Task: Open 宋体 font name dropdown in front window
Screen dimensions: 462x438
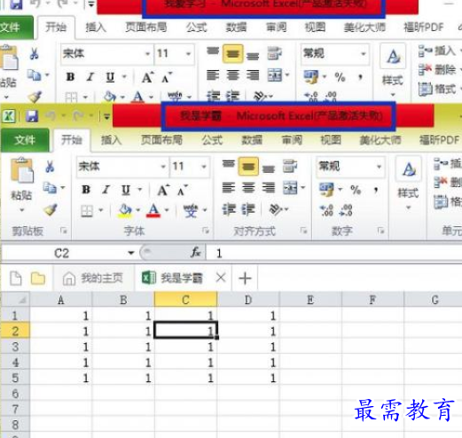Action: coord(163,167)
